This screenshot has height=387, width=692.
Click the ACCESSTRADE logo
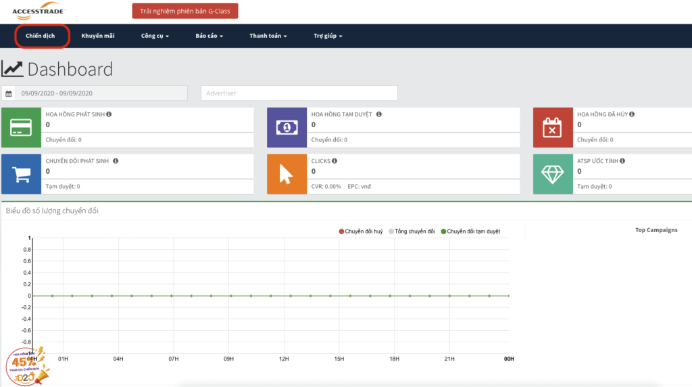pyautogui.click(x=39, y=11)
